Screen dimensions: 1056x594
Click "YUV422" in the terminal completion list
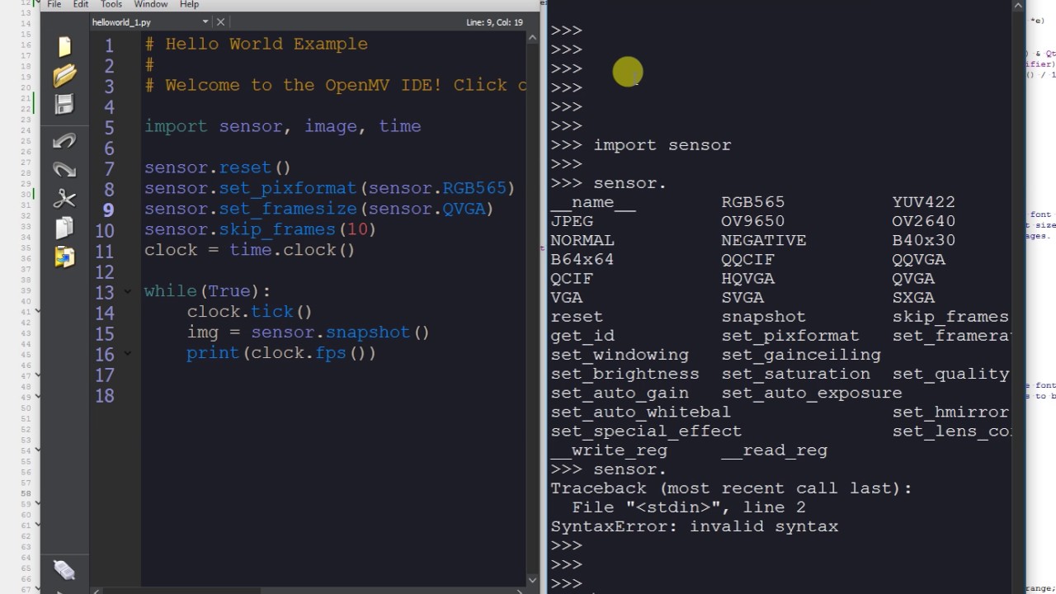click(923, 202)
